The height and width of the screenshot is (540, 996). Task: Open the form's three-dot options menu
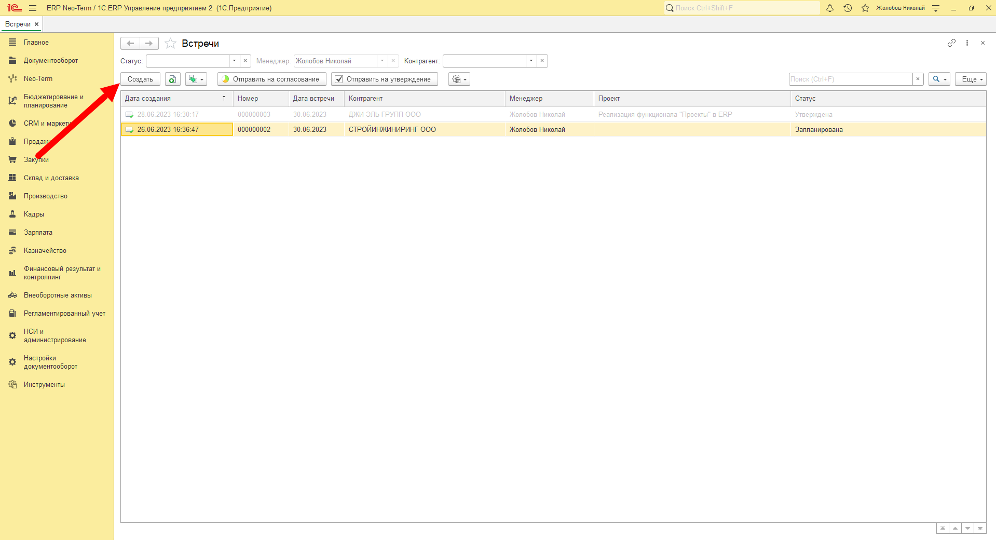pyautogui.click(x=967, y=43)
